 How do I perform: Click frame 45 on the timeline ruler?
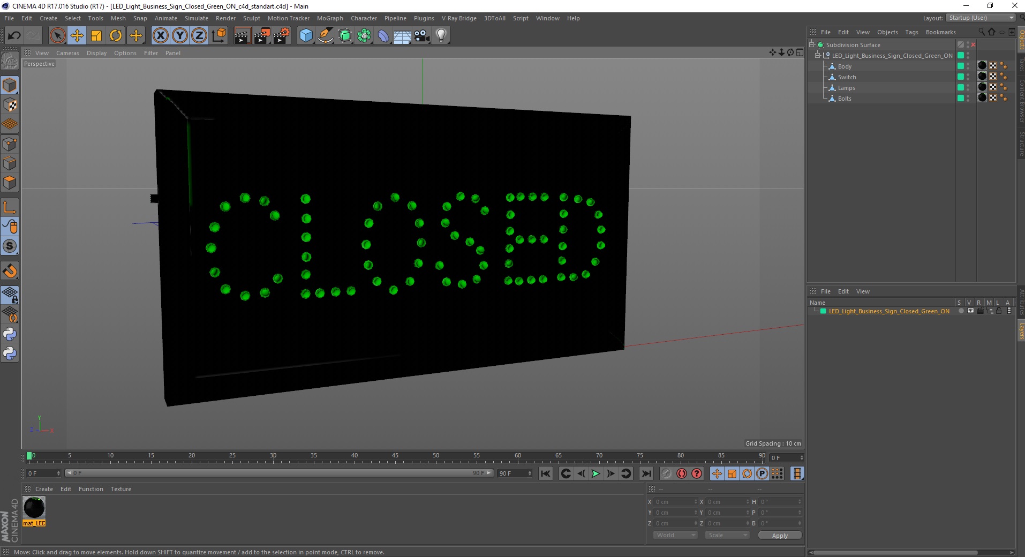point(395,457)
